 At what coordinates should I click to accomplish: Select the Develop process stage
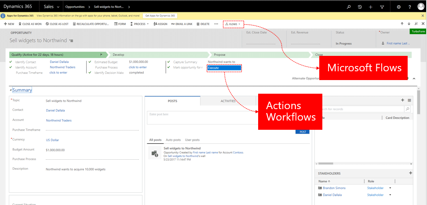[158, 55]
